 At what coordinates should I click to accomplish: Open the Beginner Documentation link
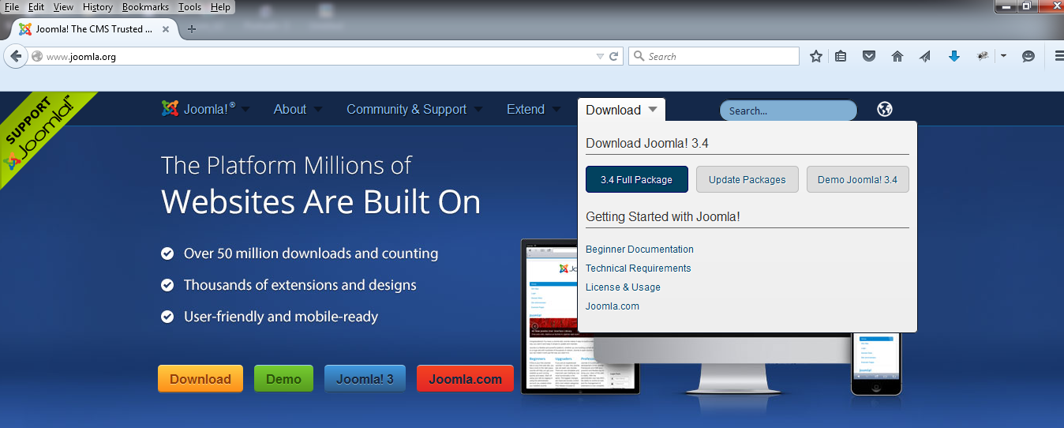[639, 249]
